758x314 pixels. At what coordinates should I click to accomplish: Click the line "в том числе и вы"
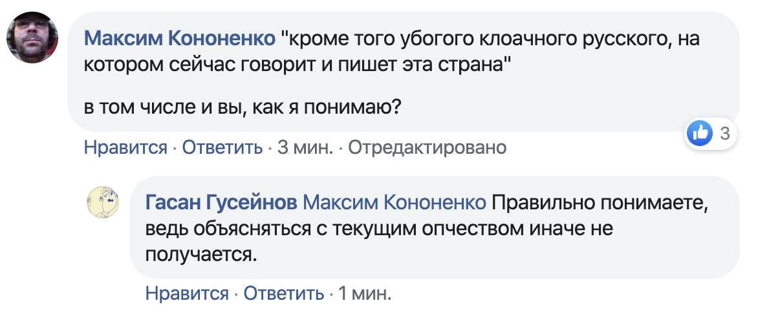click(243, 107)
